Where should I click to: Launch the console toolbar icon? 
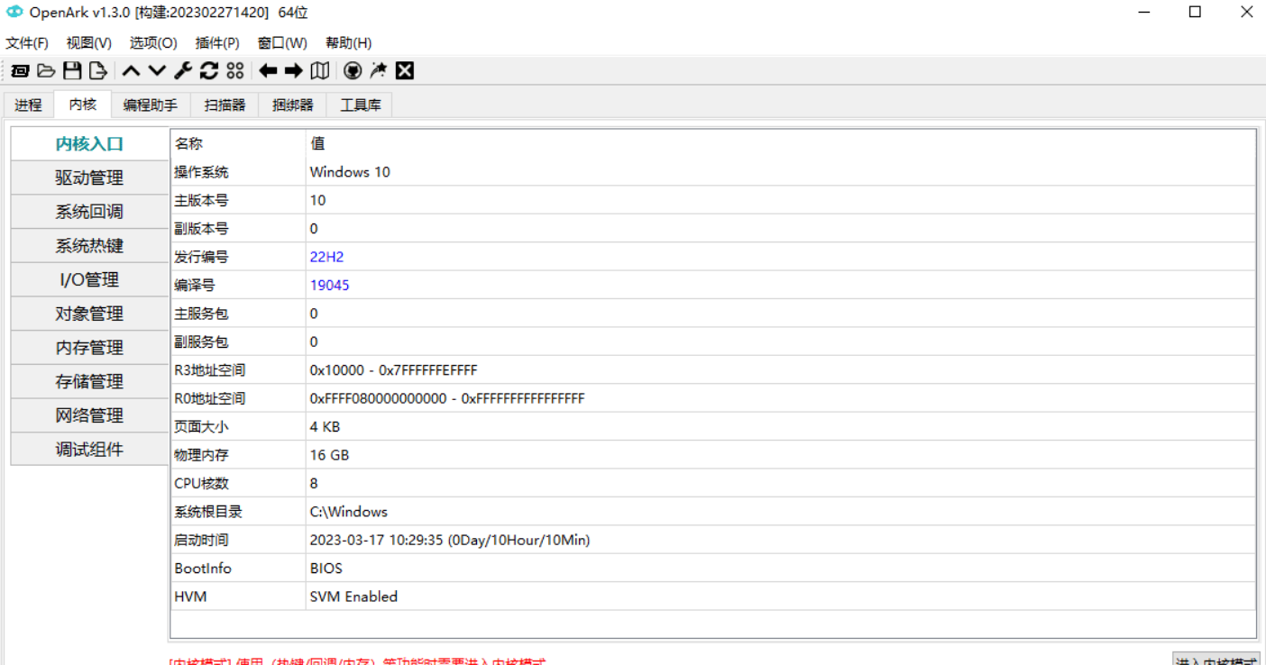pyautogui.click(x=19, y=70)
